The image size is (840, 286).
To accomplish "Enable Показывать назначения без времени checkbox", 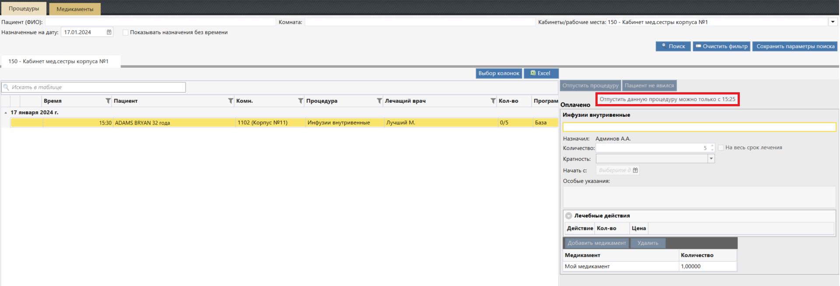I will click(126, 32).
